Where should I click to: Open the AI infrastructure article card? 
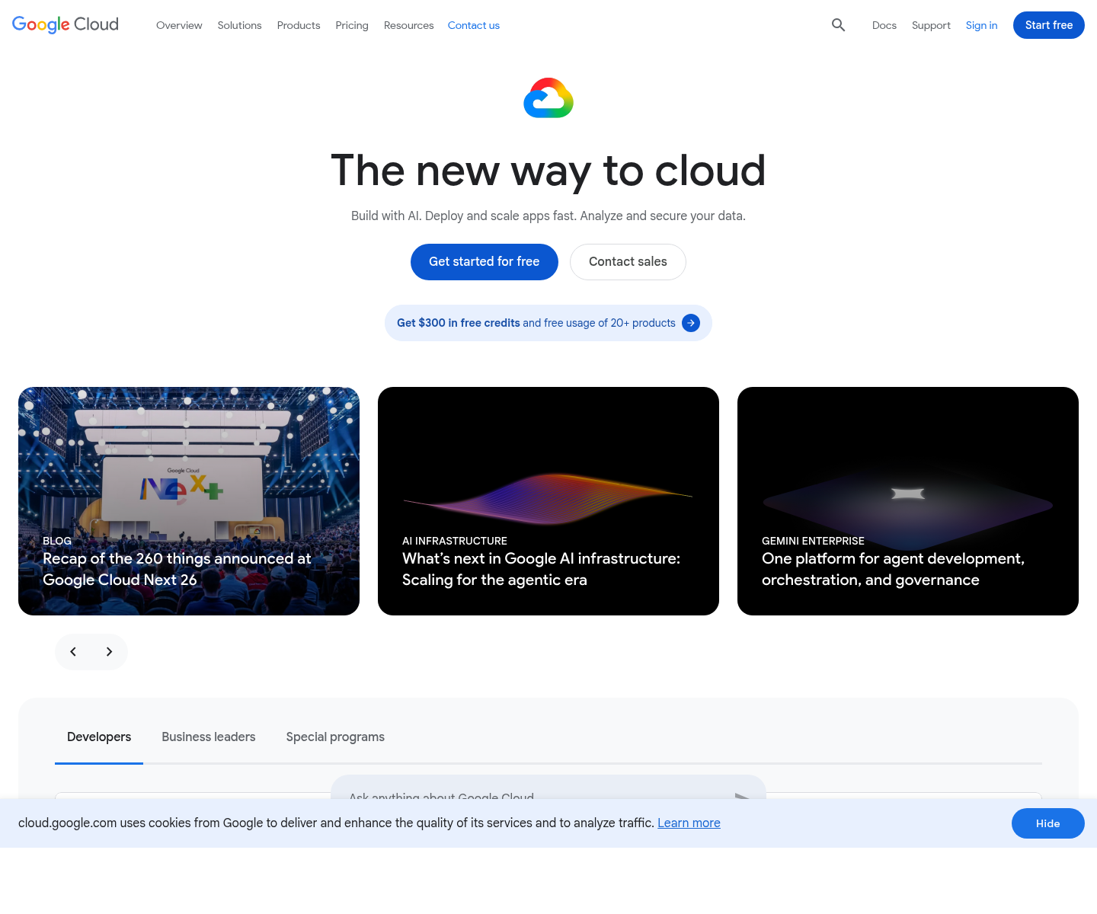[x=548, y=501]
